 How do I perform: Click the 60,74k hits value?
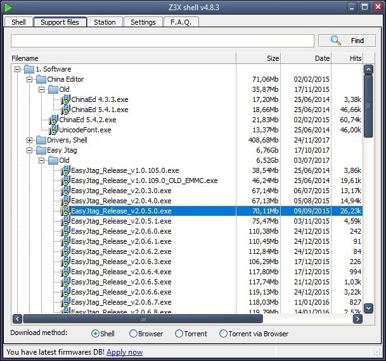(x=351, y=120)
